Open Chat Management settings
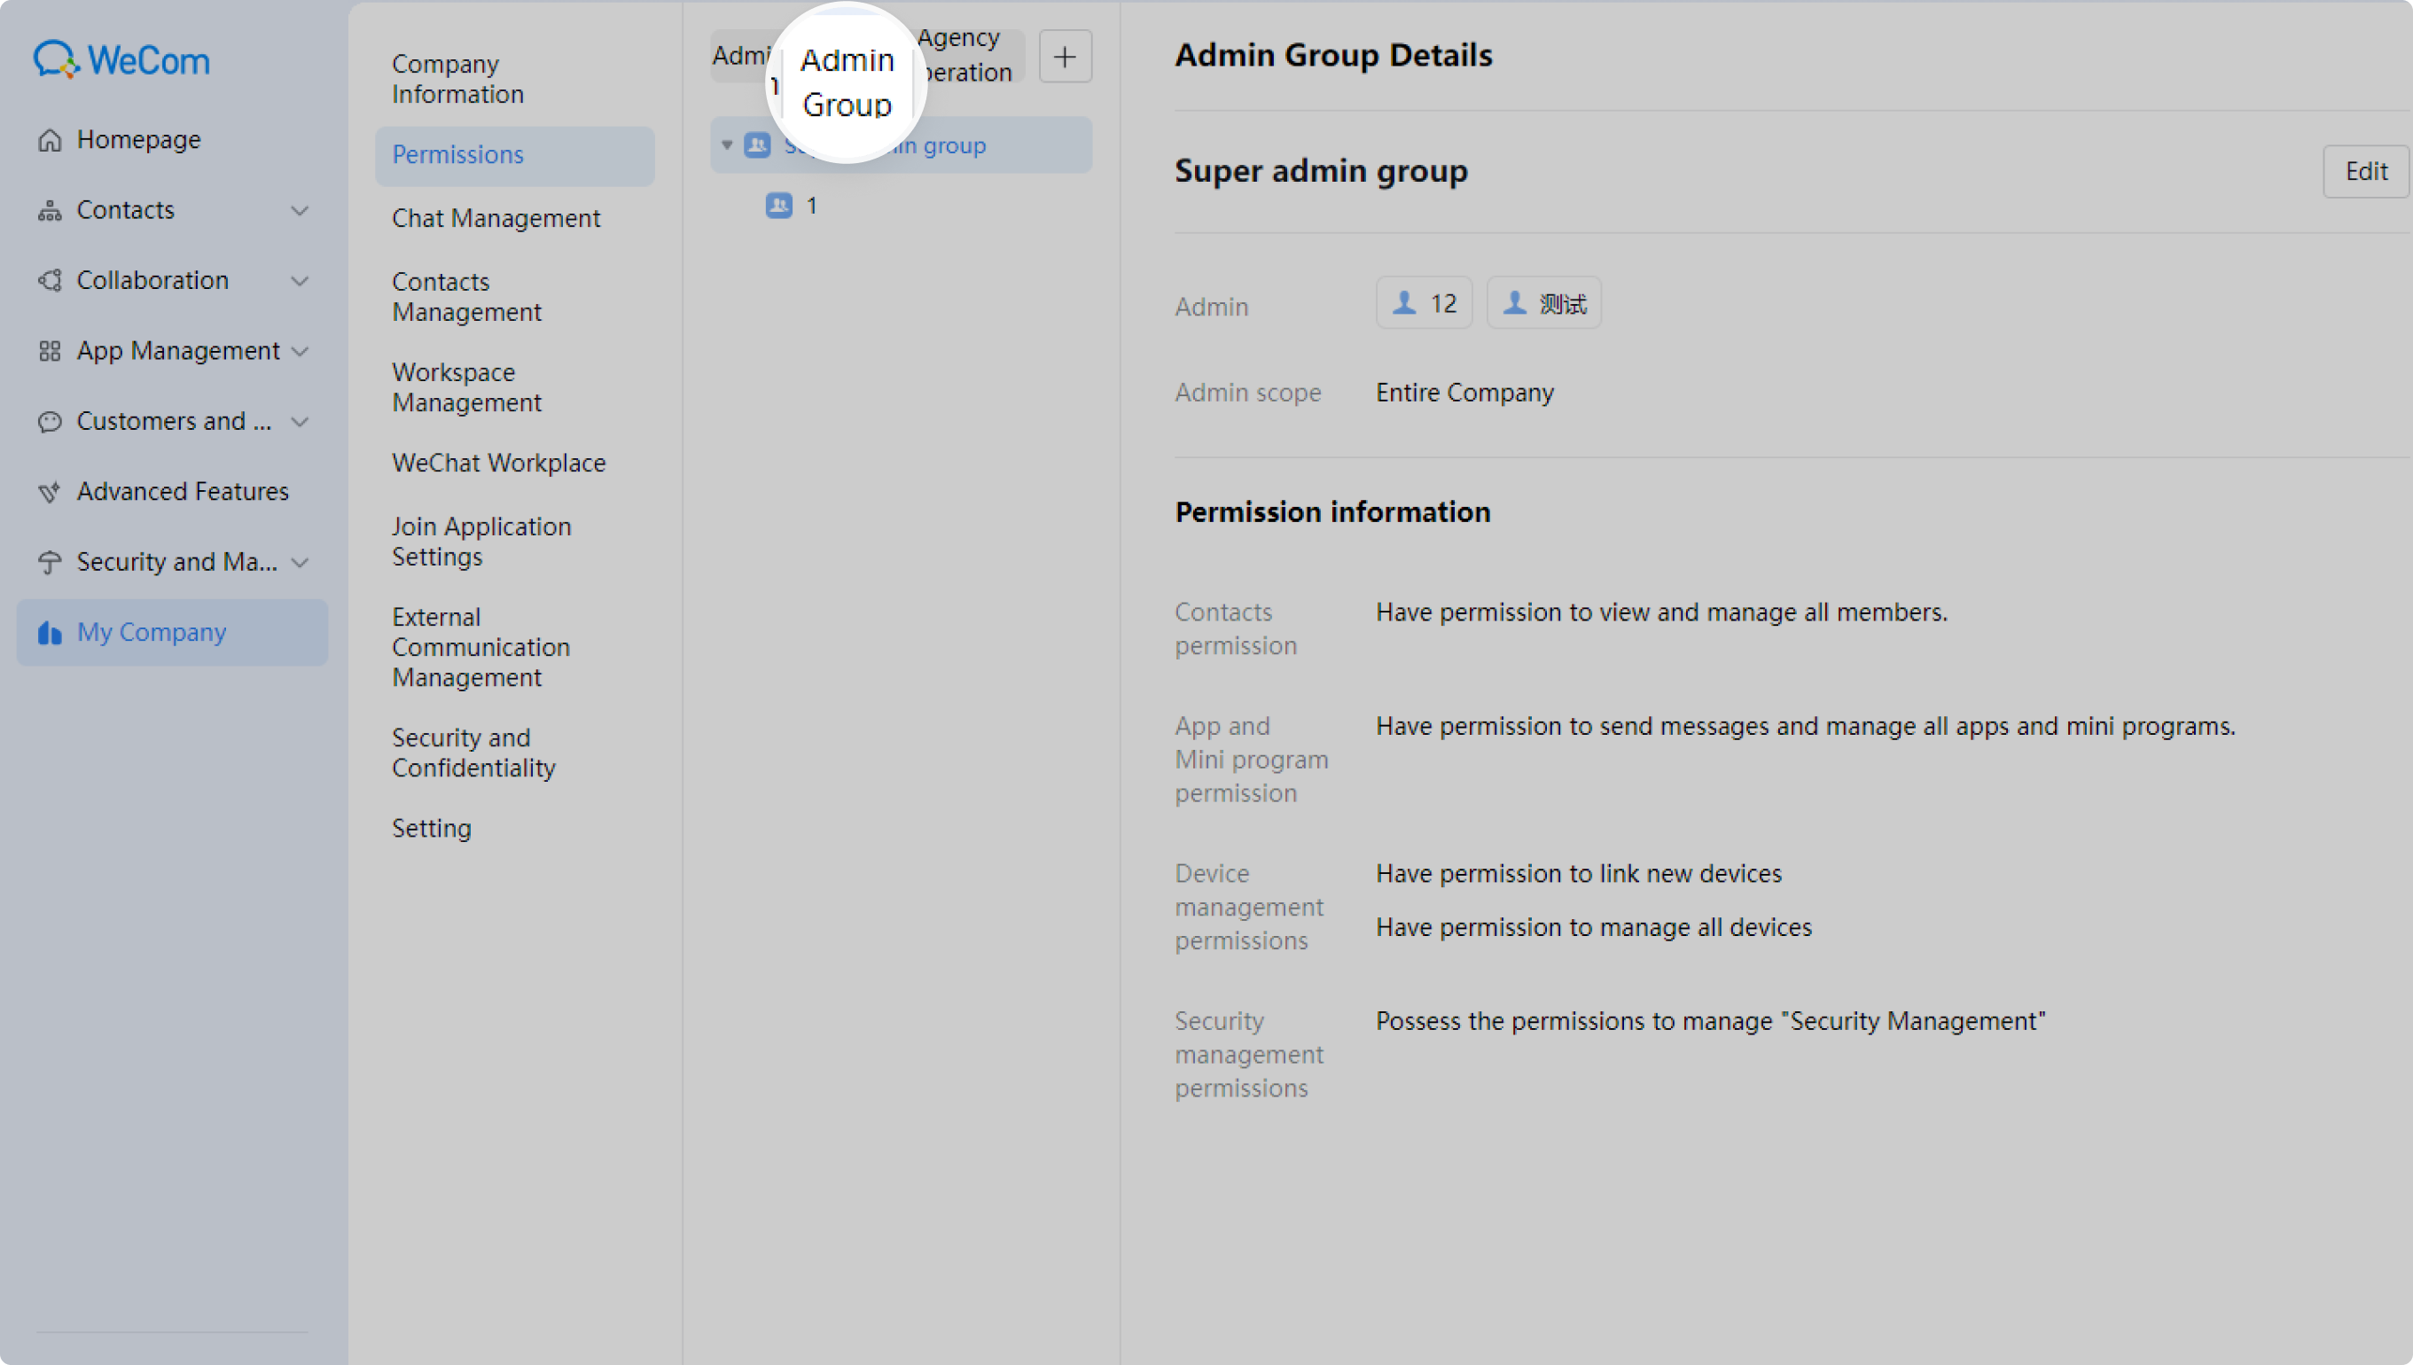The image size is (2413, 1365). coord(496,218)
